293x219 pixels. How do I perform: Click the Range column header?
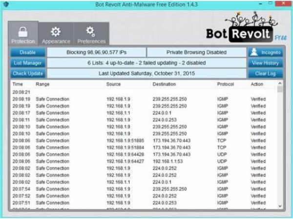(x=42, y=84)
